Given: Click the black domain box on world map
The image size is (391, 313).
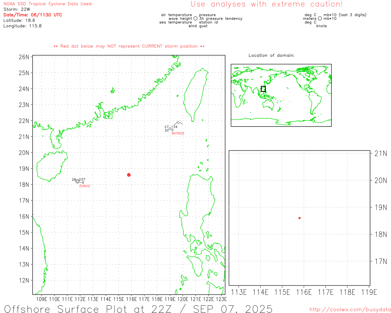Looking at the screenshot, I should pos(263,89).
